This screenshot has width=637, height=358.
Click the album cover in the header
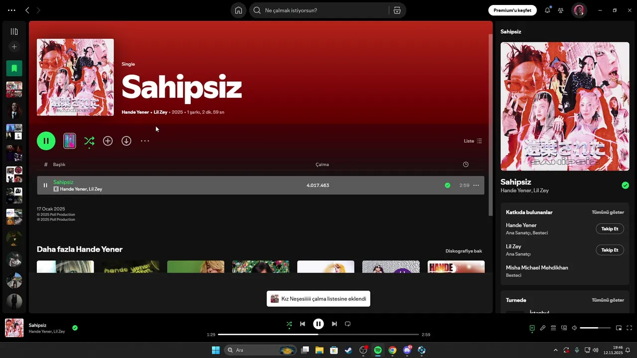(75, 77)
